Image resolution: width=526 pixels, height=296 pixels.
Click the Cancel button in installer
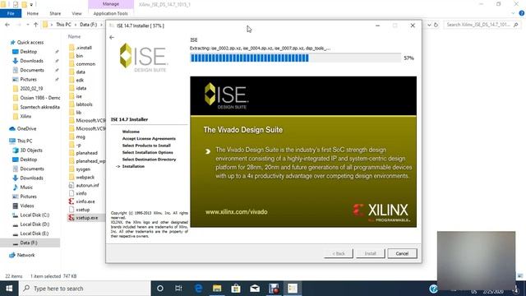402,253
